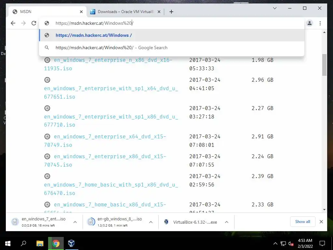
Task: Reload the page with the refresh icon
Action: coord(34,23)
